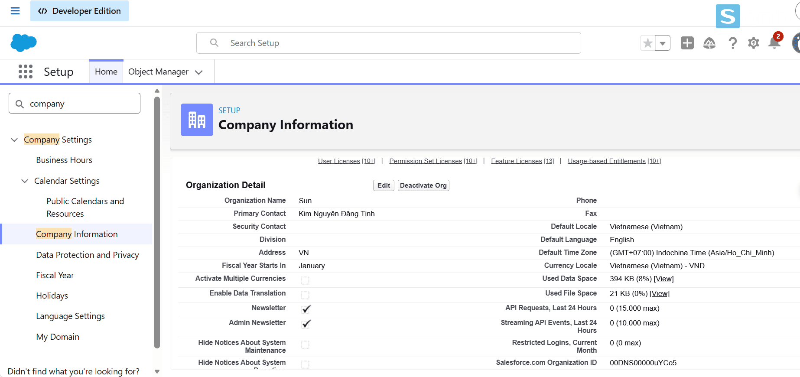
Task: Click the magnifier icon in Search Setup
Action: point(214,43)
